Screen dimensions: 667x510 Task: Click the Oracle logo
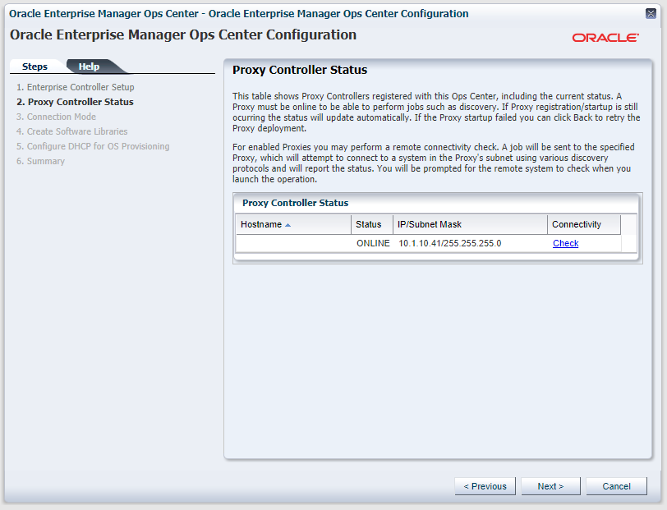click(x=605, y=38)
